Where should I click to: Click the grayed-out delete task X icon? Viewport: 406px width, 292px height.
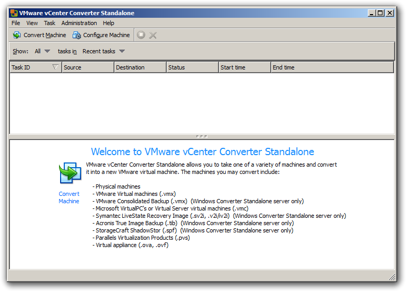(153, 35)
